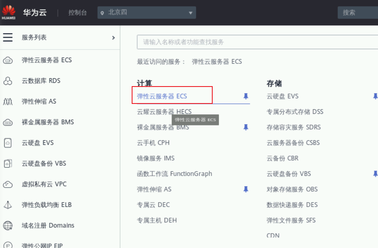The image size is (378, 248).
Task: Select 域名注册 Domains in the sidebar
Action: (x=48, y=225)
